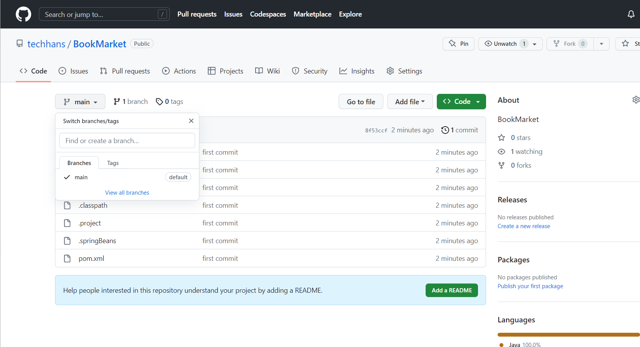Click the fork icon next to 0 forks

[501, 165]
